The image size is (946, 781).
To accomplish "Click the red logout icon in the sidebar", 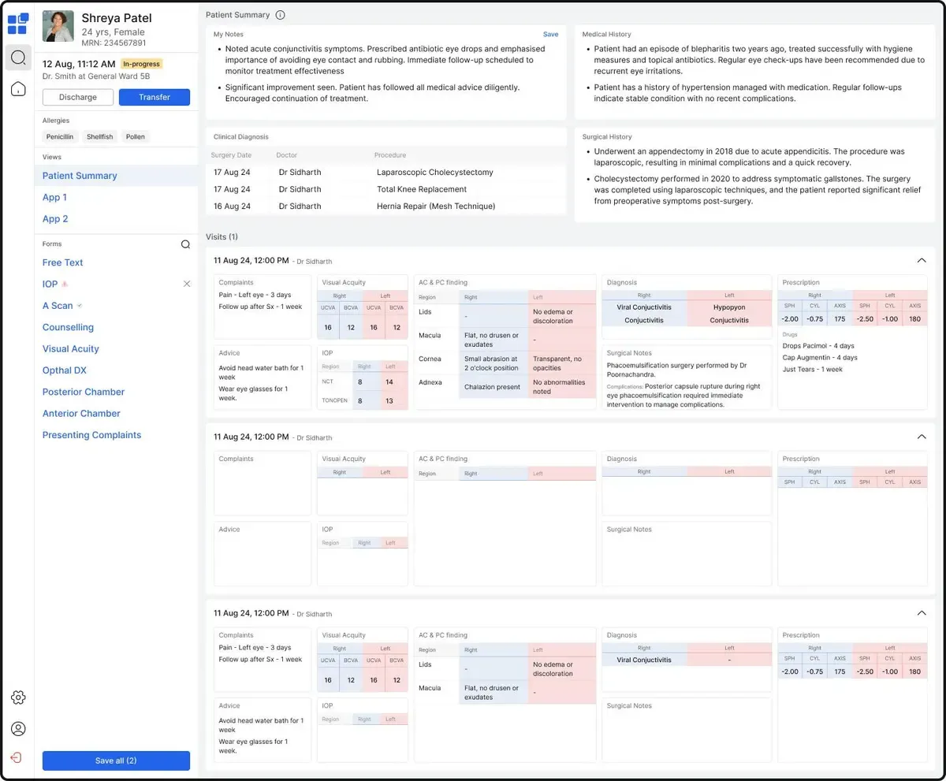I will point(17,757).
